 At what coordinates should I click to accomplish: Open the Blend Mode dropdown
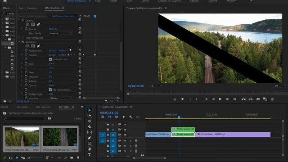(x=61, y=33)
